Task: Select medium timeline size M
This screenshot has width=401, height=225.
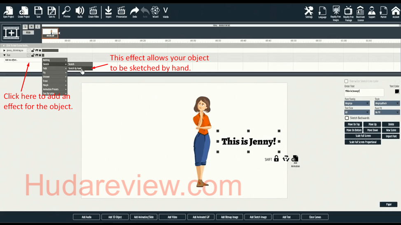Action: (31, 27)
